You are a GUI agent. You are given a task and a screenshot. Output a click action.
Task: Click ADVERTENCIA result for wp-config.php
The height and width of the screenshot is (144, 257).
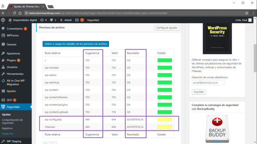point(135,120)
